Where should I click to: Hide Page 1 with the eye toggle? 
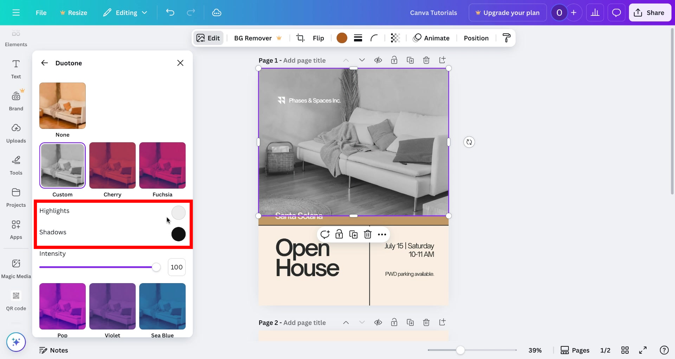(378, 60)
